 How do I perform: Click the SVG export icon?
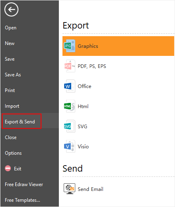click(x=69, y=126)
